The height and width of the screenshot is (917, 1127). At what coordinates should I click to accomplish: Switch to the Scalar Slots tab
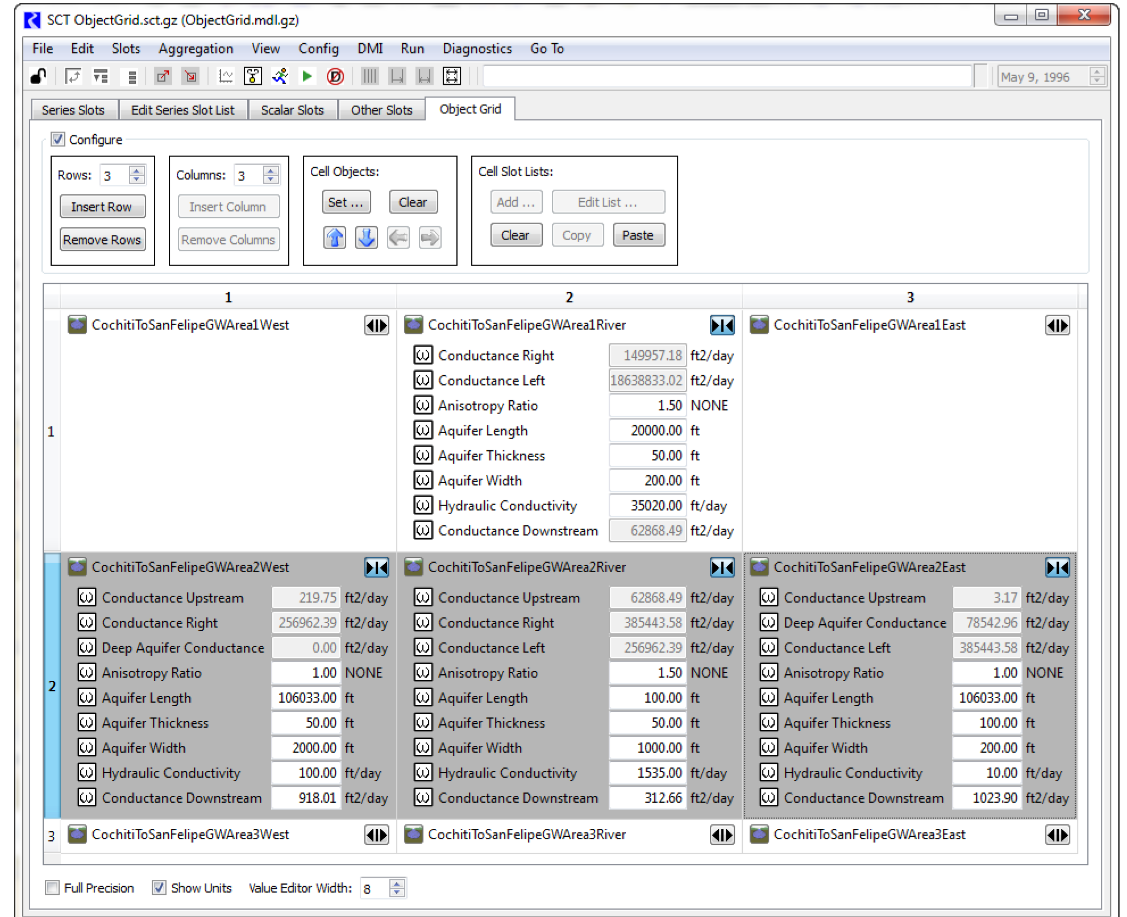click(x=292, y=110)
